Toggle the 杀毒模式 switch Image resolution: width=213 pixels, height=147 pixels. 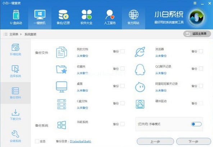pyautogui.click(x=196, y=124)
